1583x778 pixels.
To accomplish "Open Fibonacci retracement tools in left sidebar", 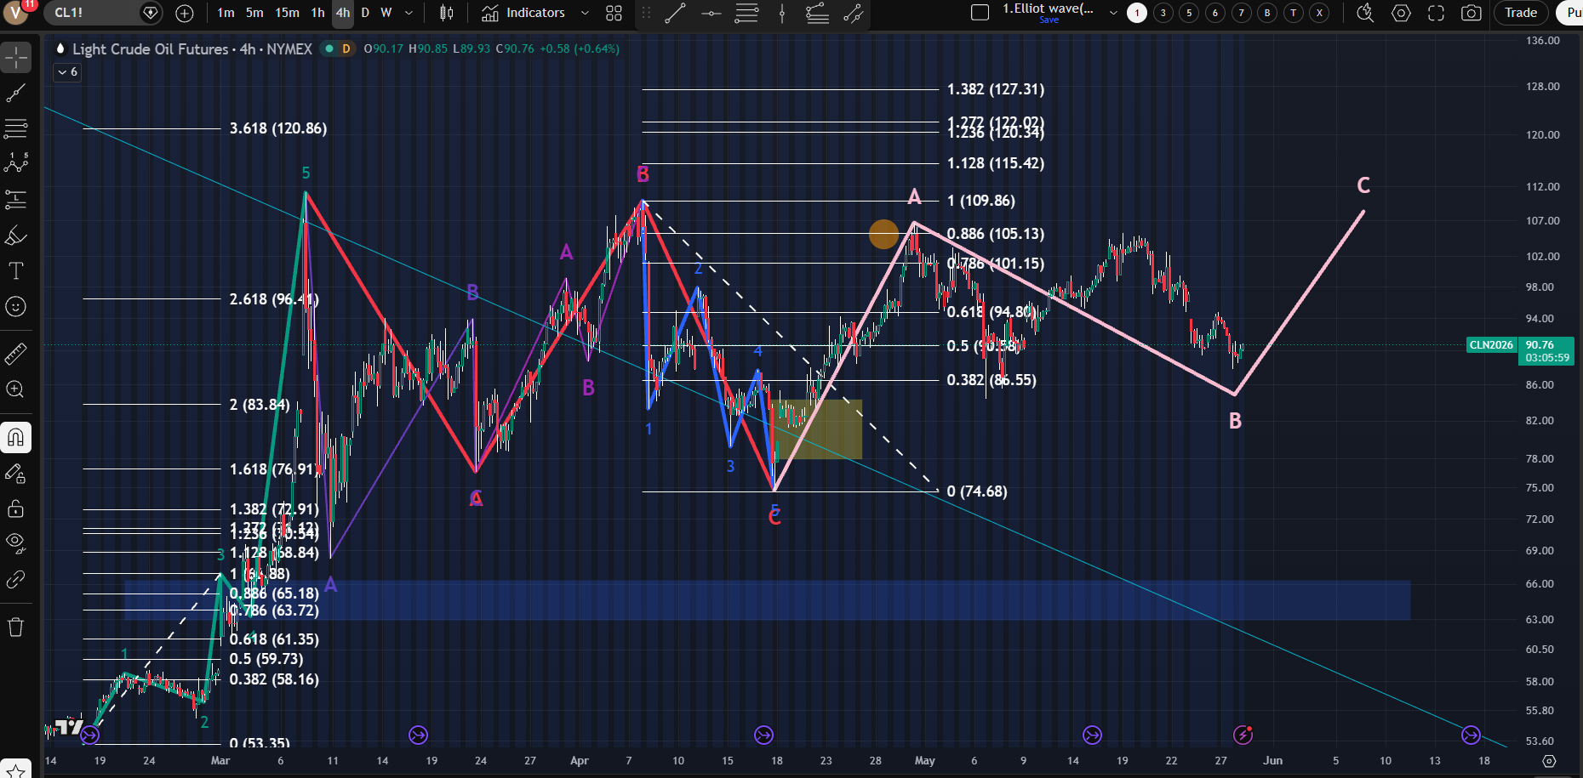I will (x=16, y=128).
